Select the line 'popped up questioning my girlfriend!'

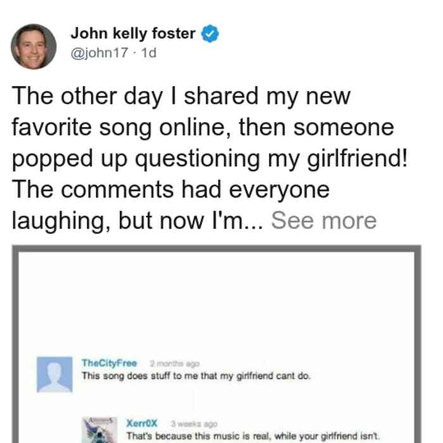pyautogui.click(x=210, y=159)
